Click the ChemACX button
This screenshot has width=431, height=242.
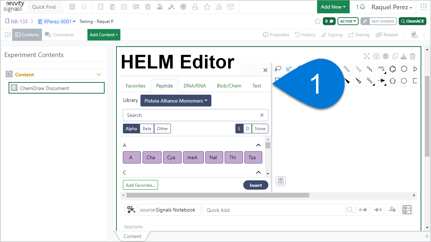pos(412,21)
